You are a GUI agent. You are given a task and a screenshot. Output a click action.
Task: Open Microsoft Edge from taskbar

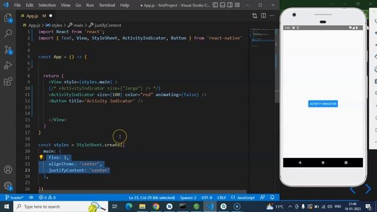pyautogui.click(x=129, y=207)
